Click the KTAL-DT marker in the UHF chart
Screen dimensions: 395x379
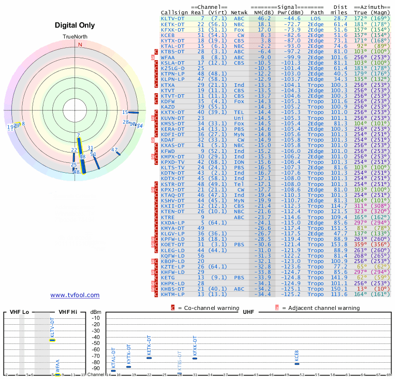click(x=114, y=371)
